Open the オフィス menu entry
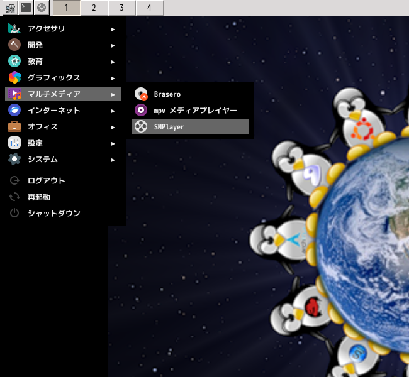 (x=63, y=127)
